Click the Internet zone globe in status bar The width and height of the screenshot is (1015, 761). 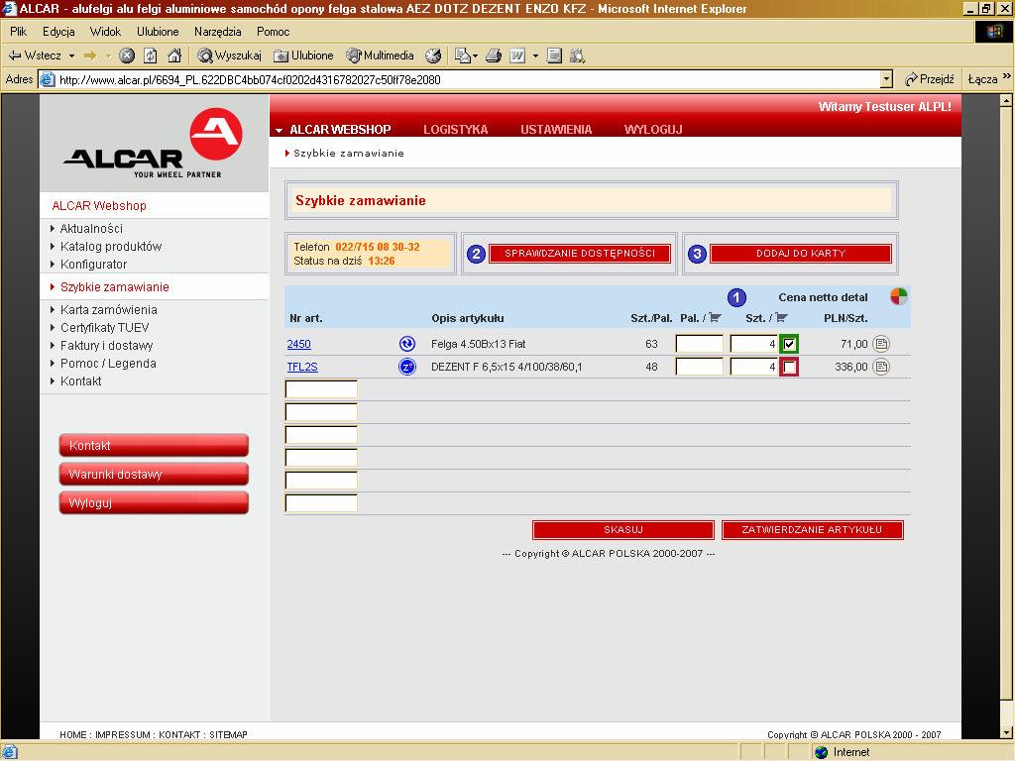[822, 752]
